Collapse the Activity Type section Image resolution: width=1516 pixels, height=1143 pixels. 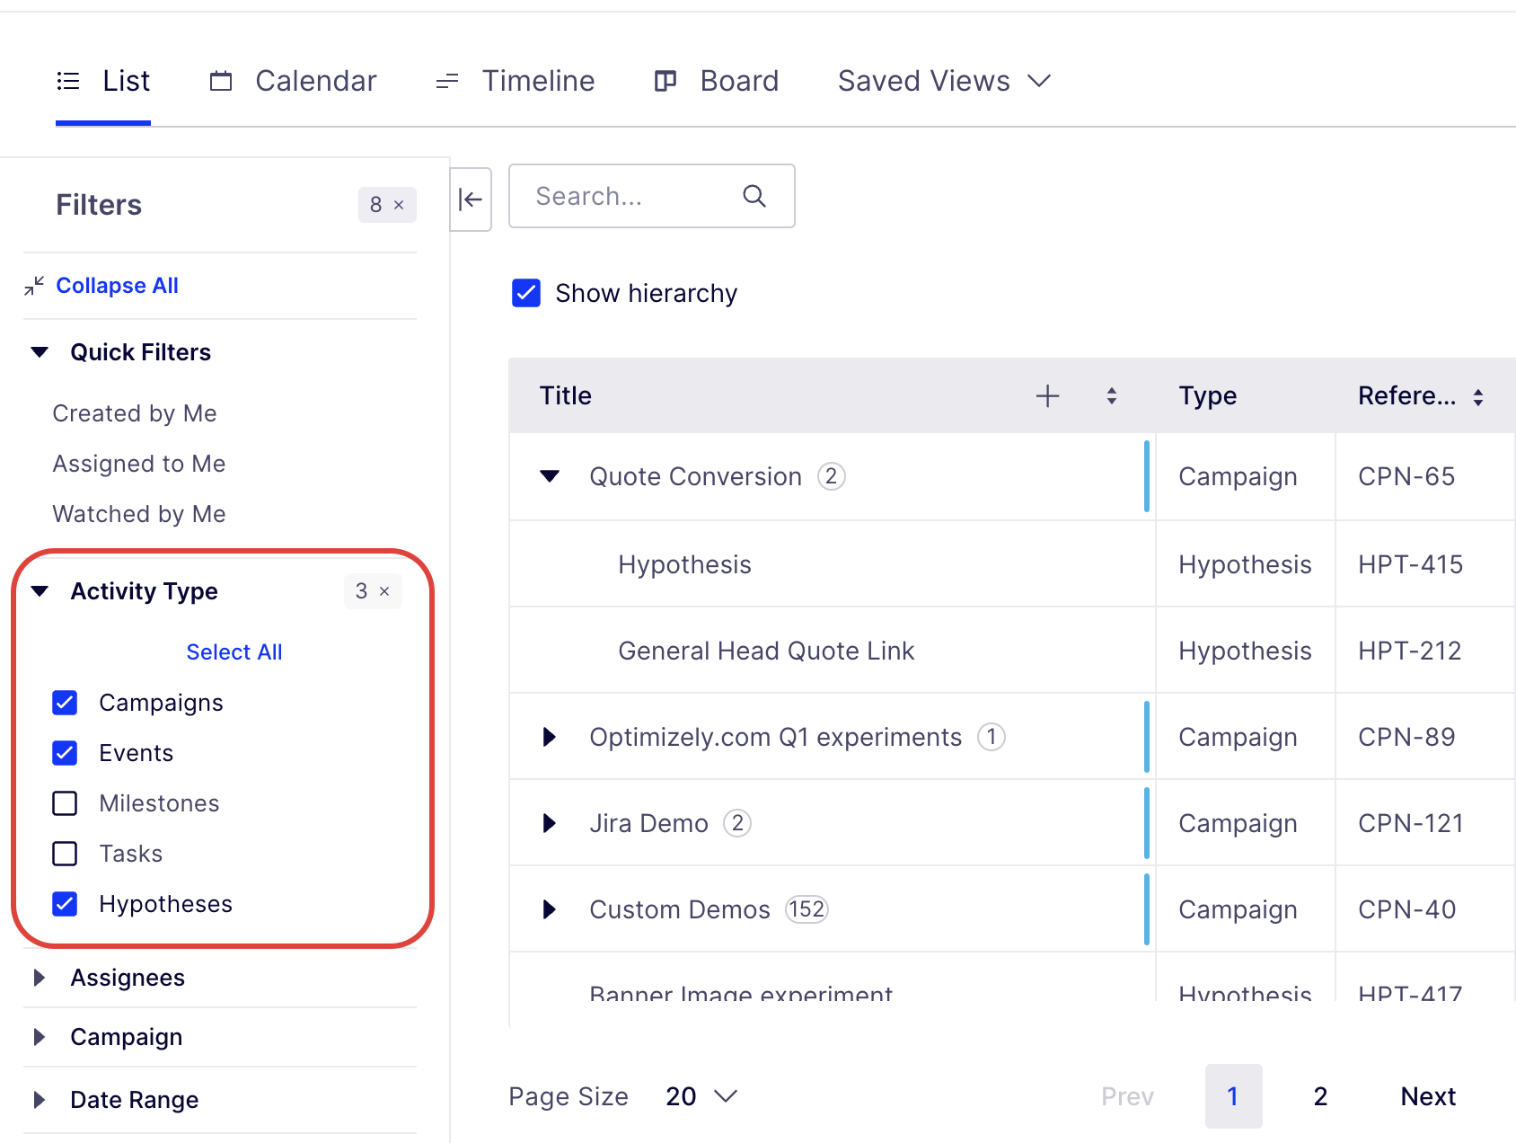click(40, 591)
